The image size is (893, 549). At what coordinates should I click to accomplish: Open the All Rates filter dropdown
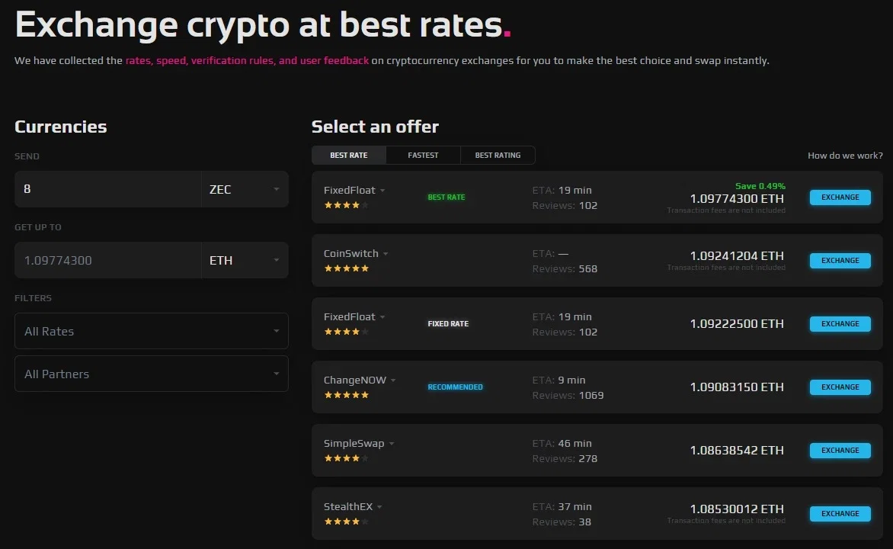tap(152, 331)
